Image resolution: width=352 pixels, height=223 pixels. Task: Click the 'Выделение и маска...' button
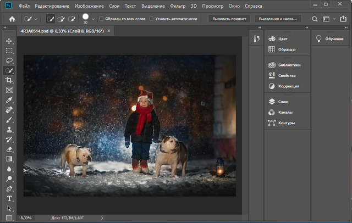point(277,19)
